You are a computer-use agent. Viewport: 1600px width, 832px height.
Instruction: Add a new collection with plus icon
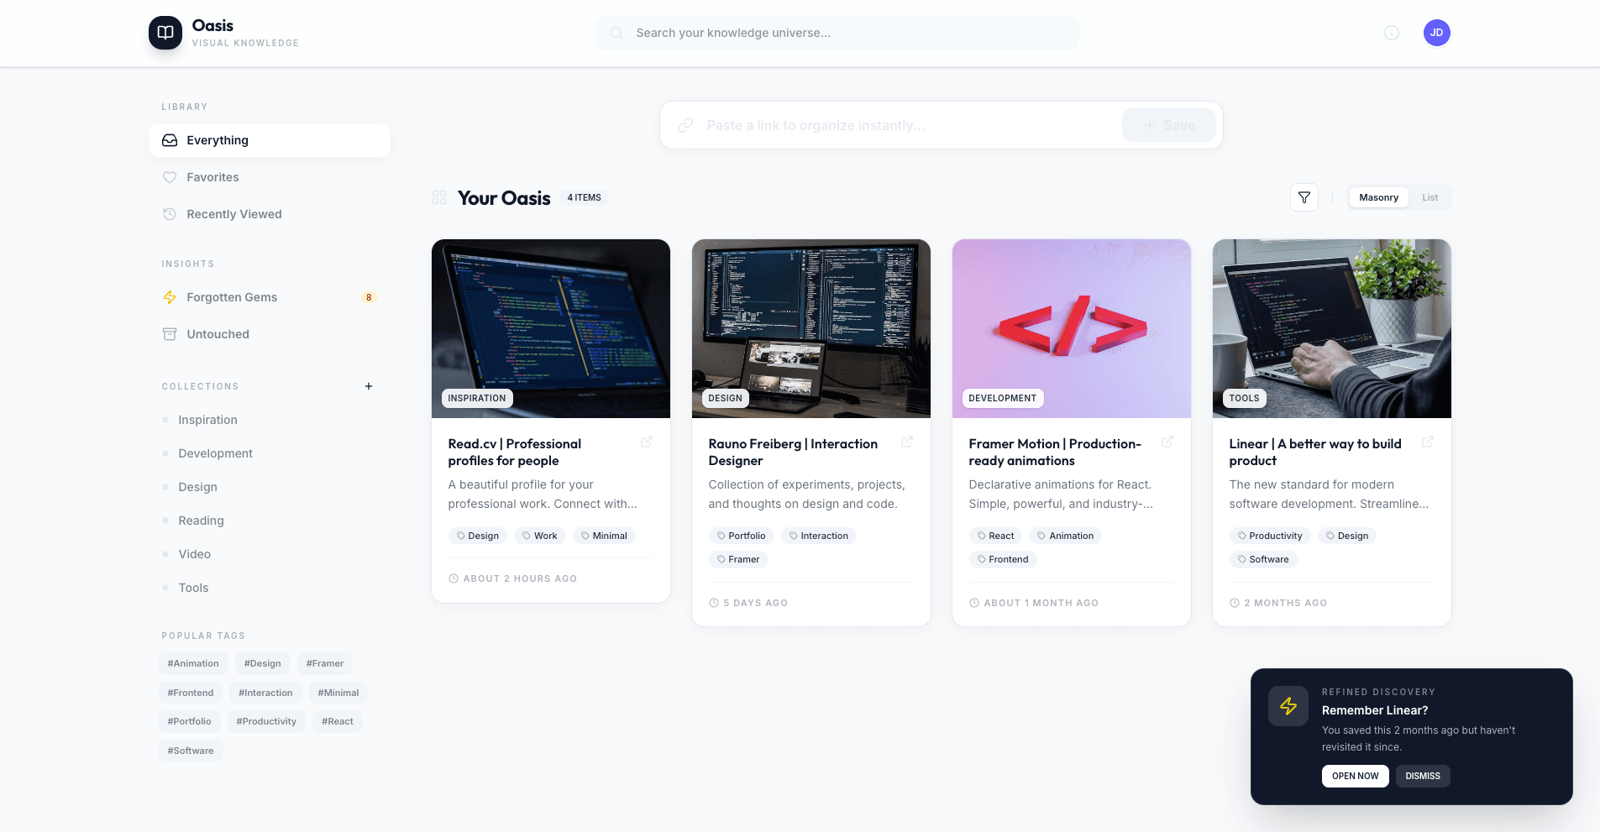click(369, 386)
